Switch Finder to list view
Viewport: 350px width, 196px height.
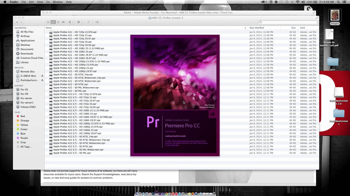click(53, 22)
